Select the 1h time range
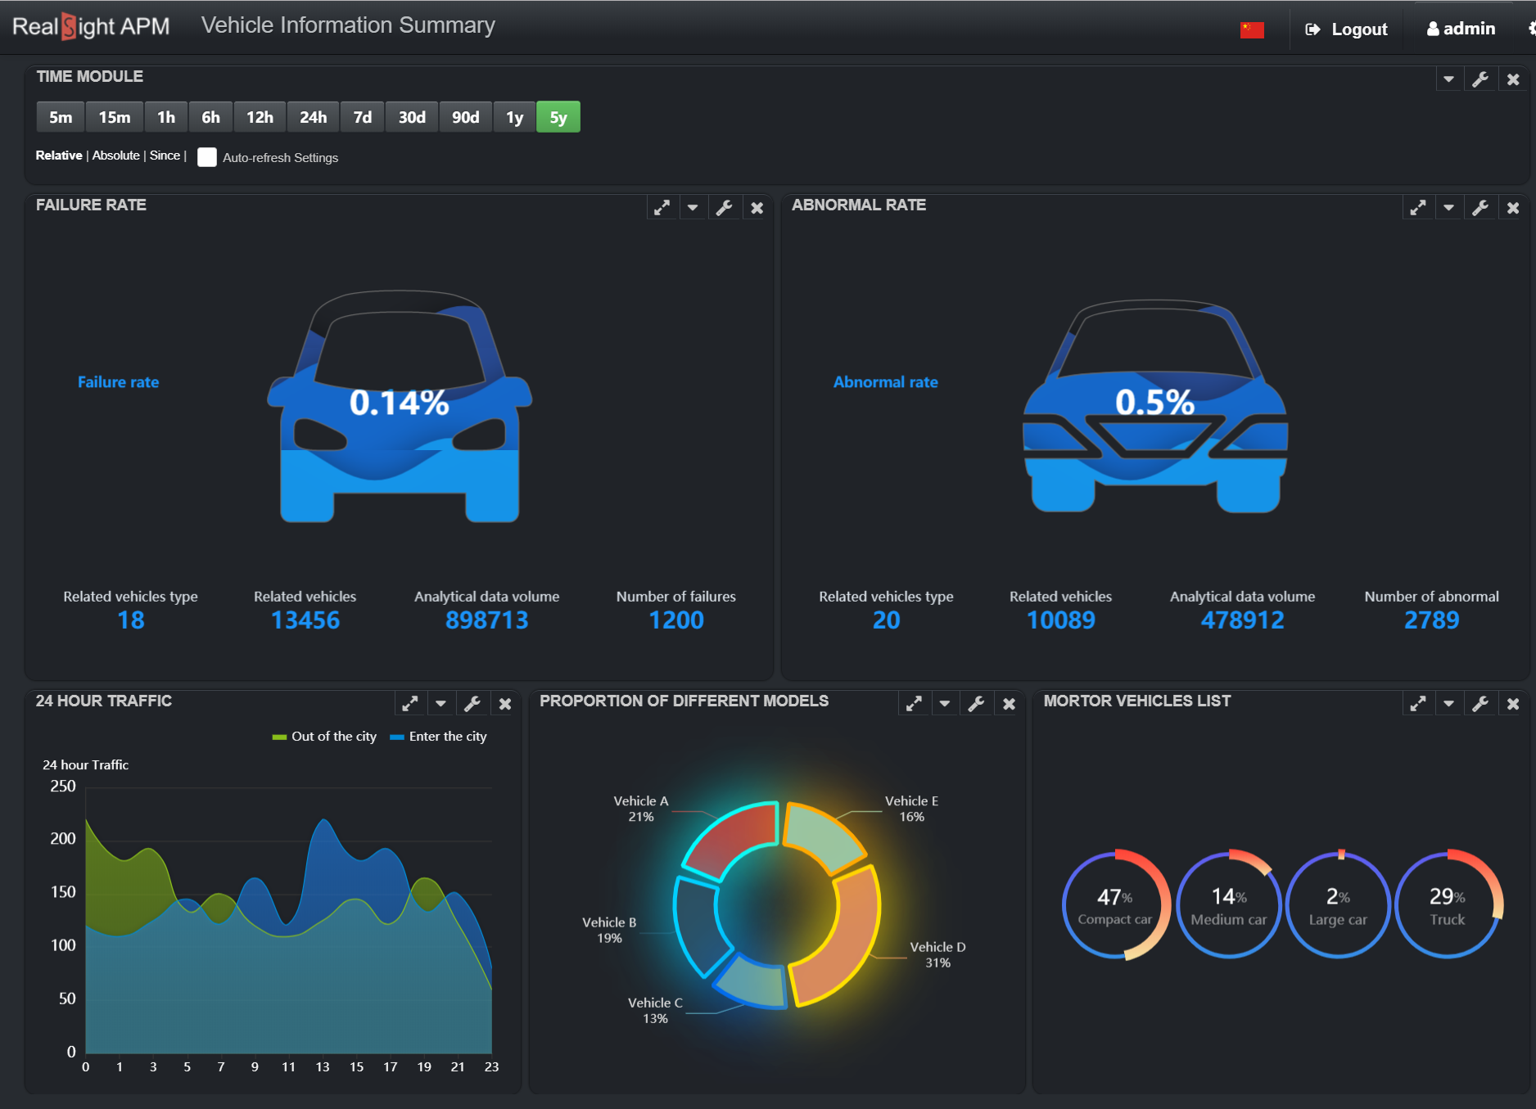The width and height of the screenshot is (1536, 1109). [166, 117]
